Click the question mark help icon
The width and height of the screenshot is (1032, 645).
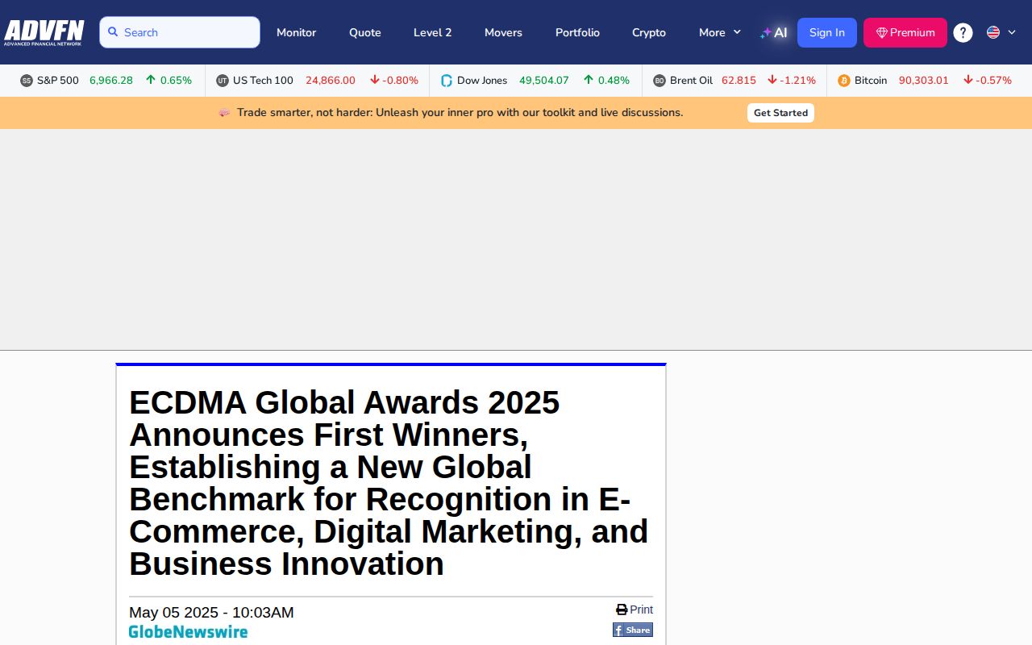963,32
